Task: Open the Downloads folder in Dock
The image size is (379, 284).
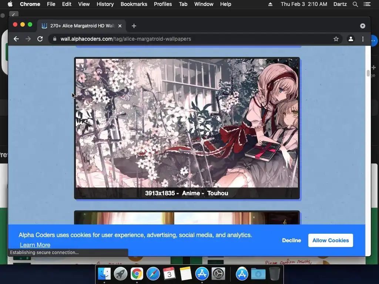Action: tap(258, 274)
